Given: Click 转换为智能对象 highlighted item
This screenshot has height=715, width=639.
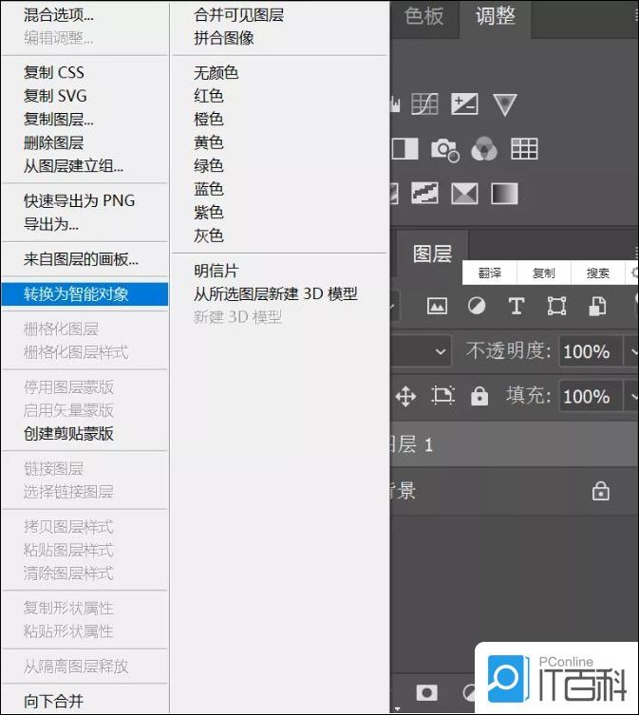Looking at the screenshot, I should pyautogui.click(x=85, y=294).
